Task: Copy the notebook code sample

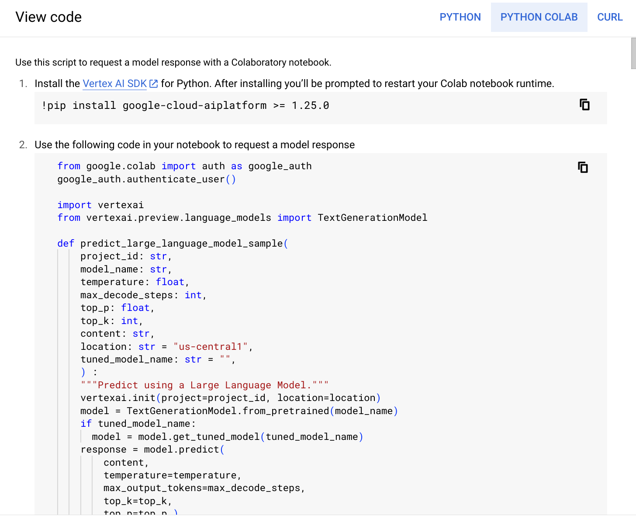Action: [x=583, y=167]
